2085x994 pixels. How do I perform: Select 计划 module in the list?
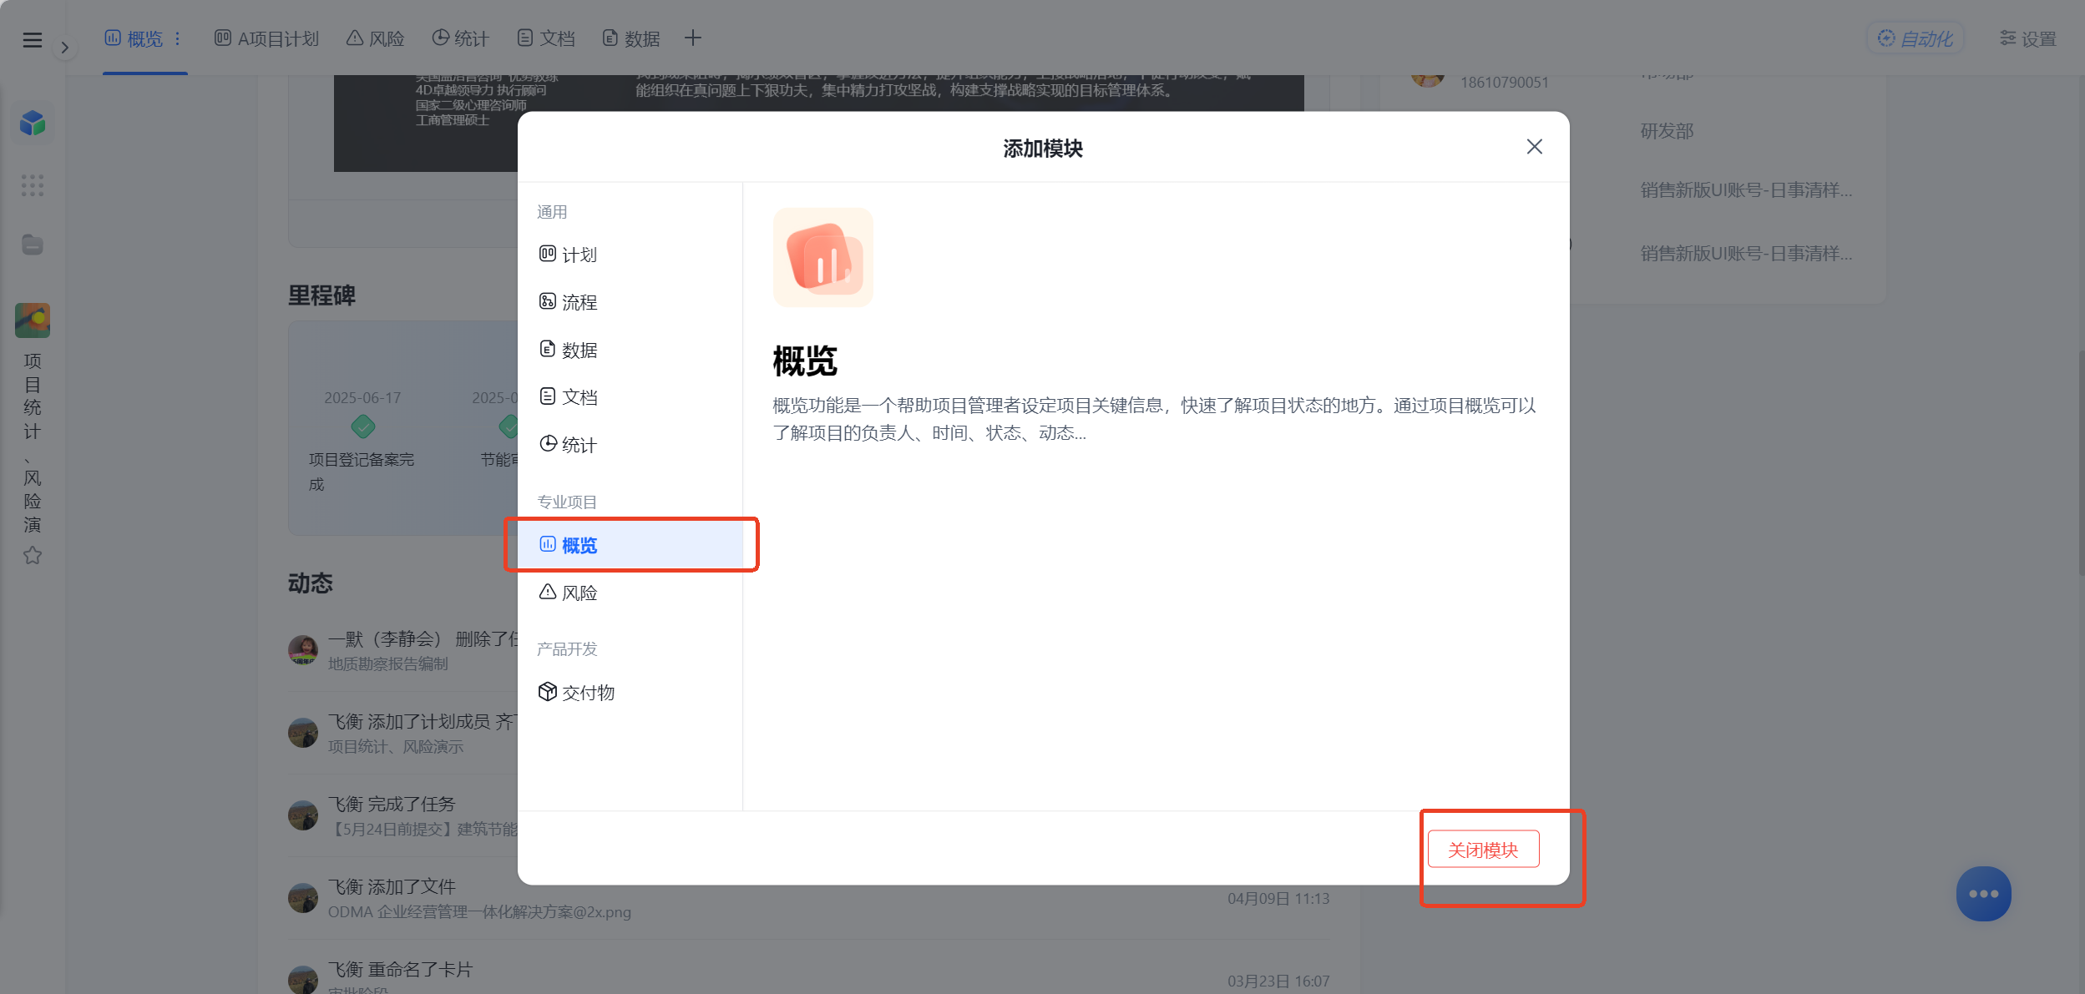[630, 255]
